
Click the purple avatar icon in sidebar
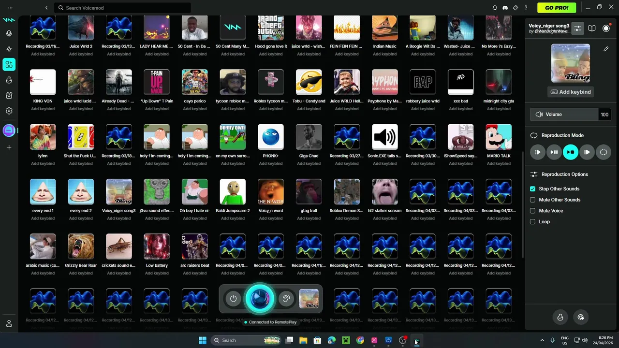pos(9,130)
